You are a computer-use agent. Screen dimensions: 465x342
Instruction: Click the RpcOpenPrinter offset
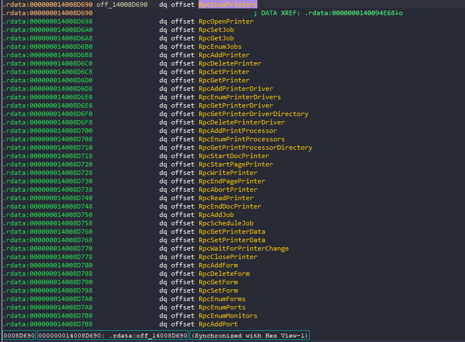coord(226,21)
